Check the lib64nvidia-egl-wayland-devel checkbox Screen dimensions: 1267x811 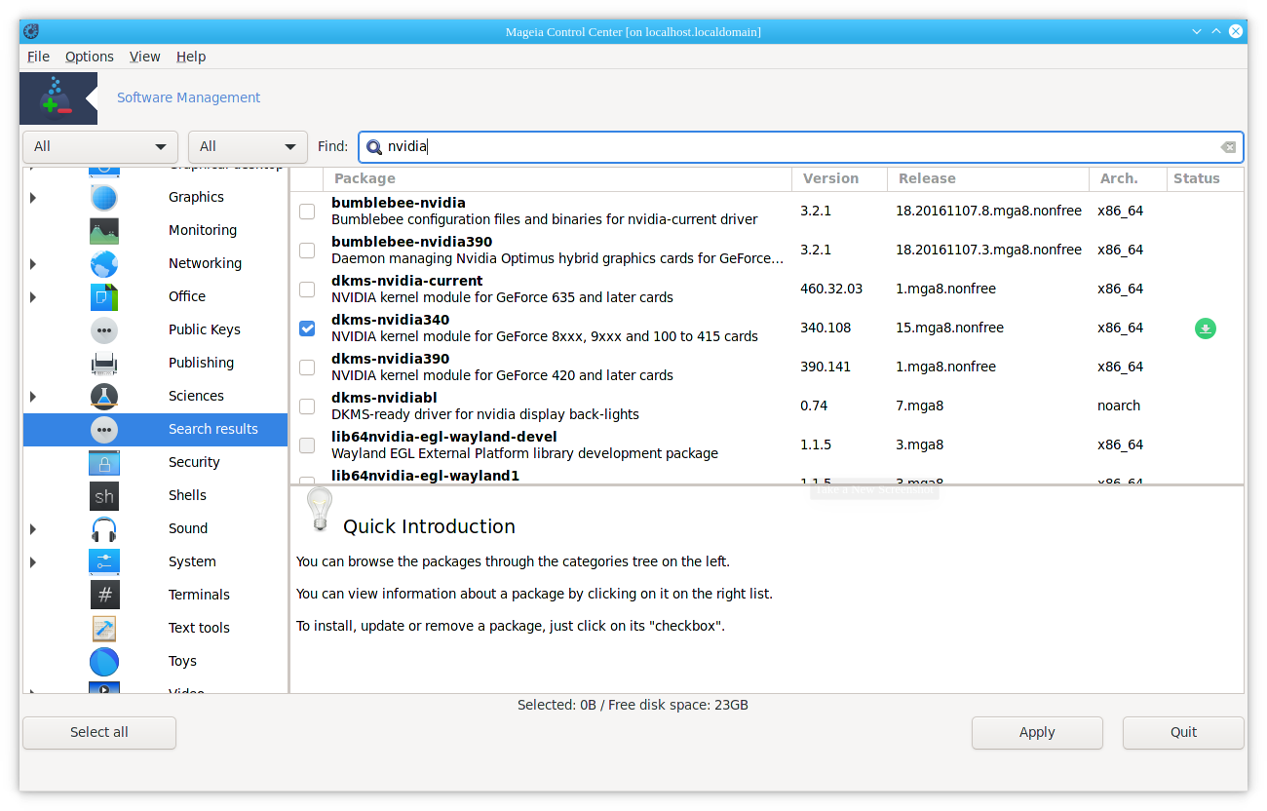tap(307, 445)
